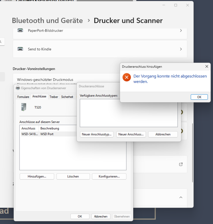Expand the PaperPort-Bilddrucker chevron
Image resolution: width=213 pixels, height=224 pixels.
181,30
